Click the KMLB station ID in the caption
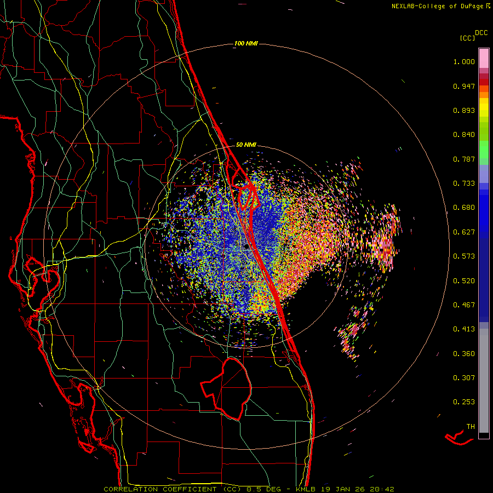Viewport: 493px width, 493px height. [x=306, y=489]
